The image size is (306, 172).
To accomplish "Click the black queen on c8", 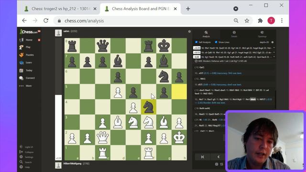I will [103, 46].
